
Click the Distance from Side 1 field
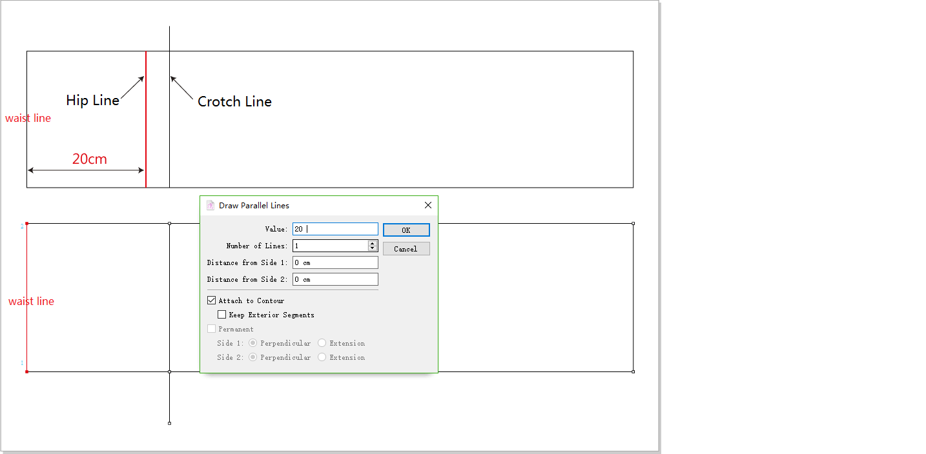tap(334, 262)
